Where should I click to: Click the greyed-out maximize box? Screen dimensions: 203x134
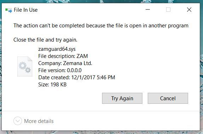tap(168, 10)
